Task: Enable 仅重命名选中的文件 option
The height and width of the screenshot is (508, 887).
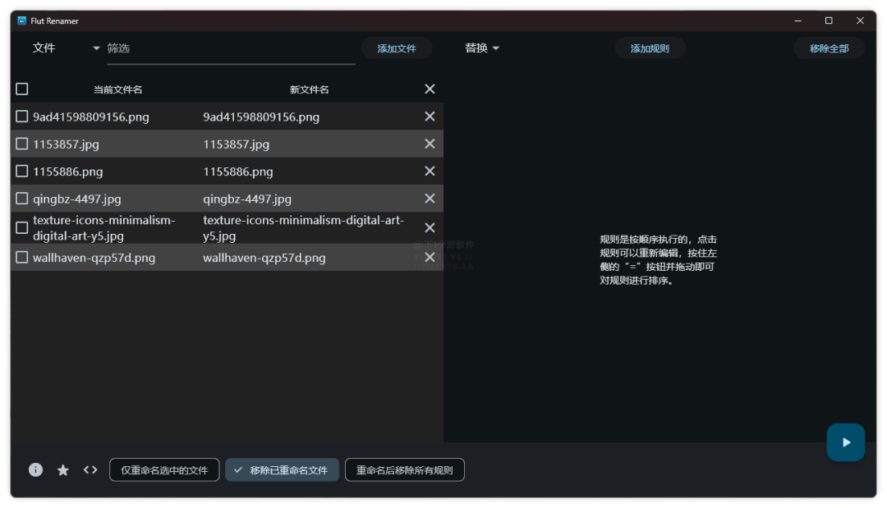Action: click(x=164, y=469)
